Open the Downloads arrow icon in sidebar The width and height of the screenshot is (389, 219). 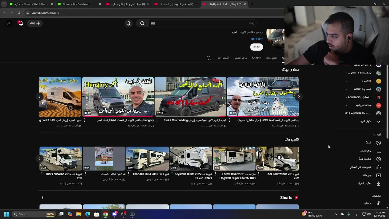(x=379, y=183)
